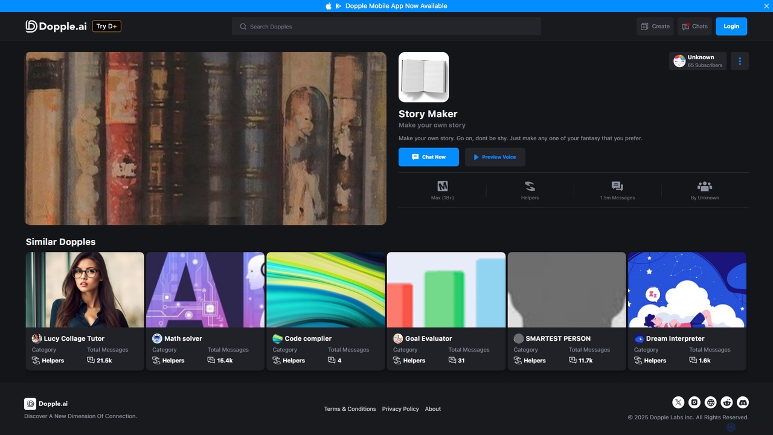Open the Discord social icon
The height and width of the screenshot is (435, 773).
pyautogui.click(x=743, y=402)
